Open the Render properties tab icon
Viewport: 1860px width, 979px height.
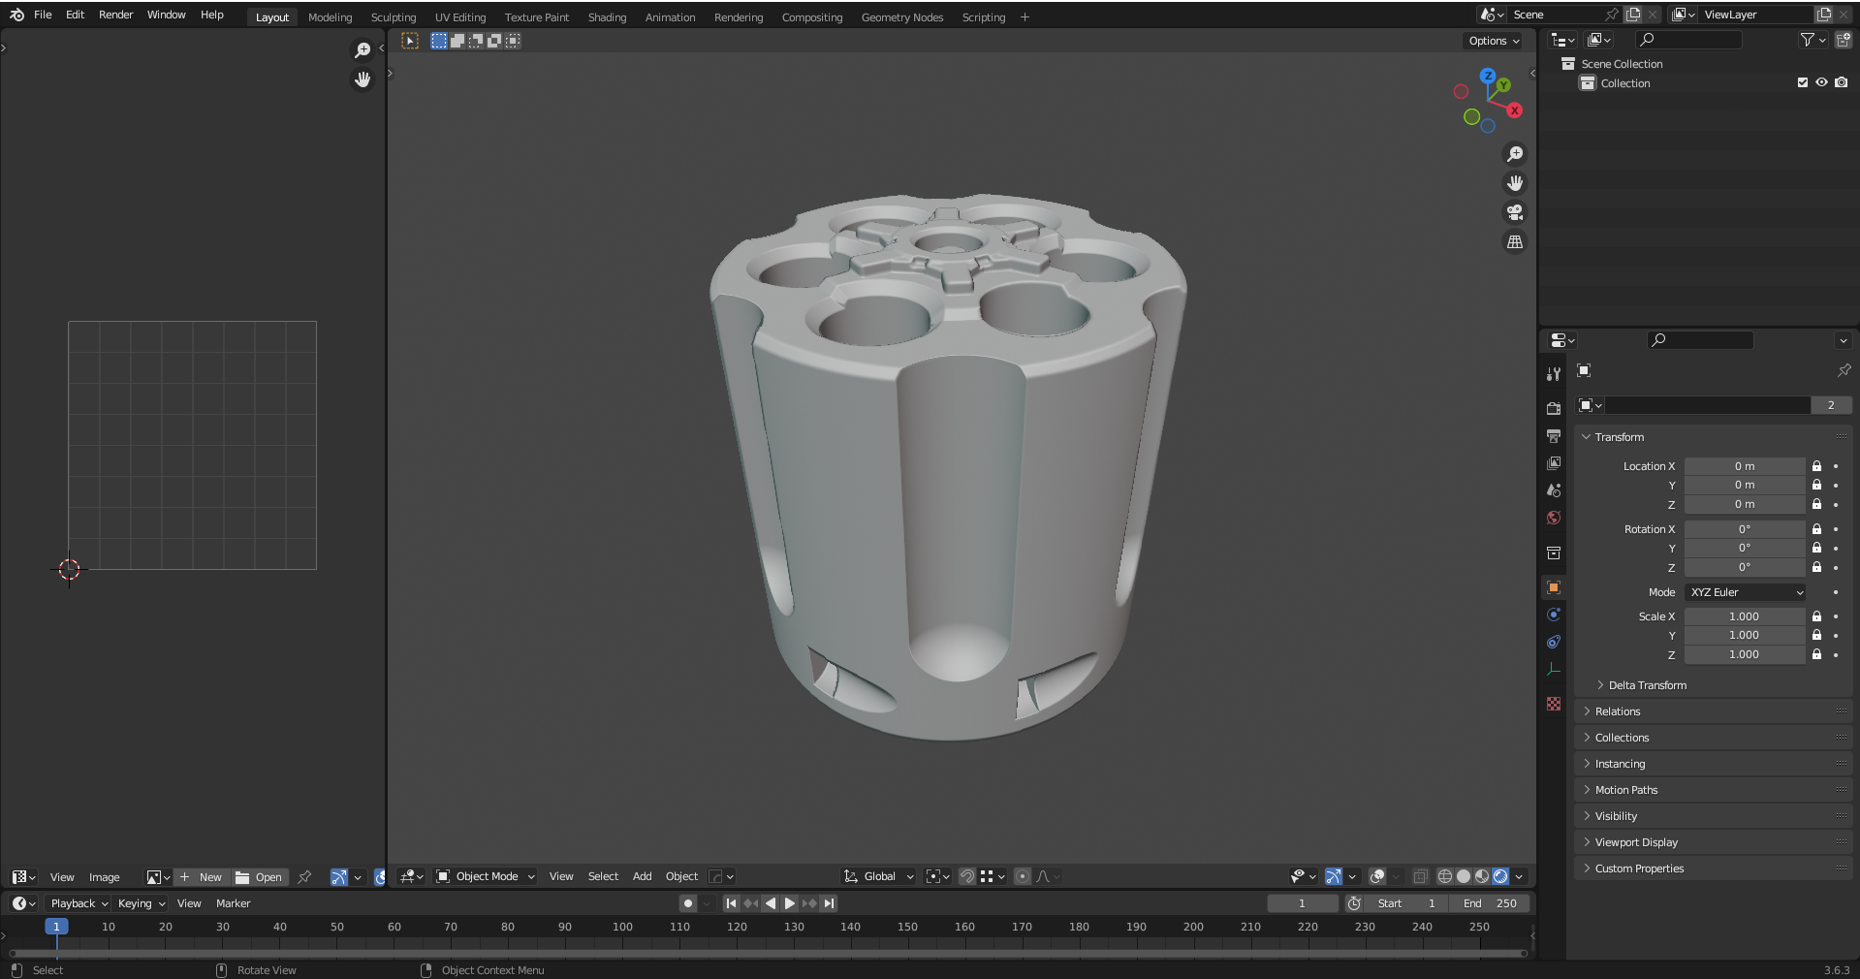click(x=1554, y=408)
